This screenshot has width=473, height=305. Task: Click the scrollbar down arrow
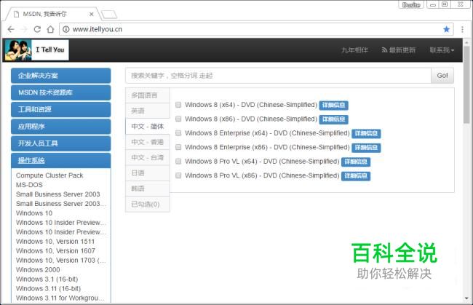[x=466, y=298]
